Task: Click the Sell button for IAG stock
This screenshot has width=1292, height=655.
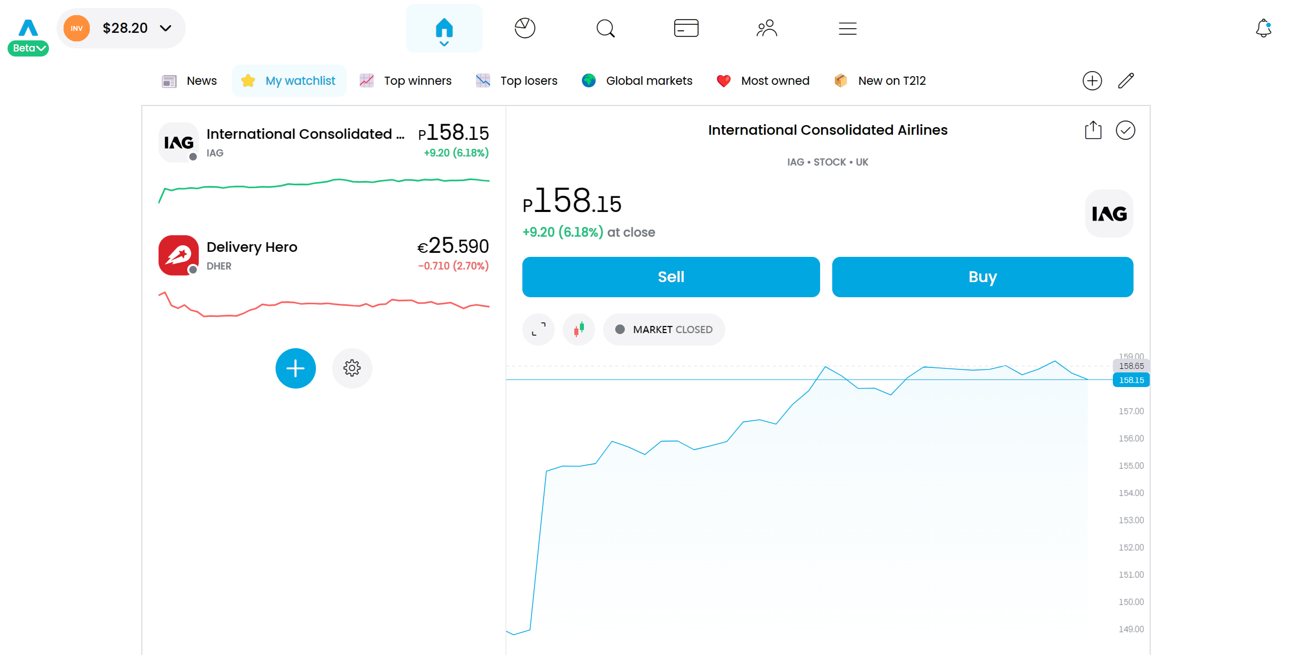Action: (671, 277)
